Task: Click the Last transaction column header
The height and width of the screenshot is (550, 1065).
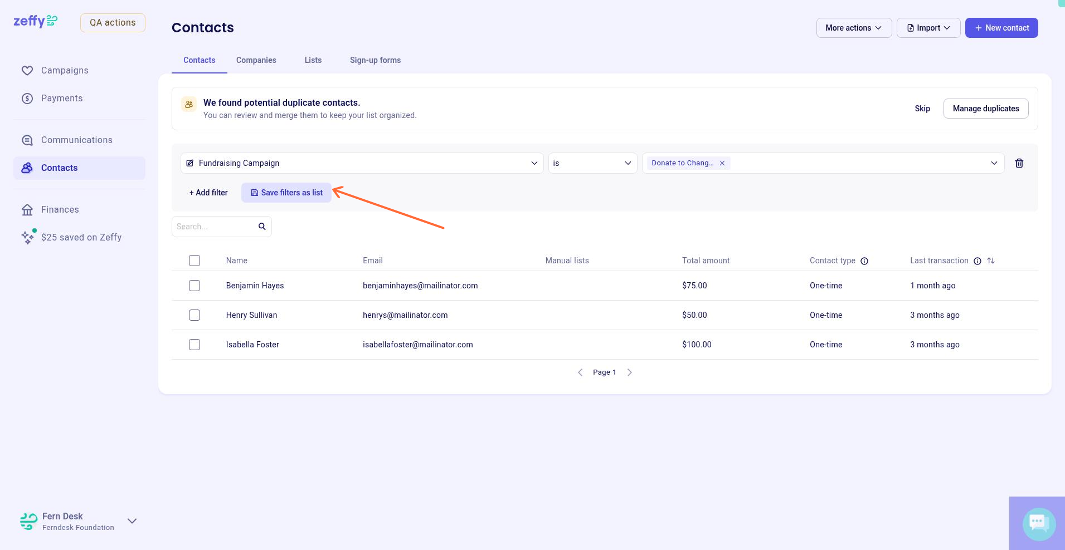Action: 940,261
